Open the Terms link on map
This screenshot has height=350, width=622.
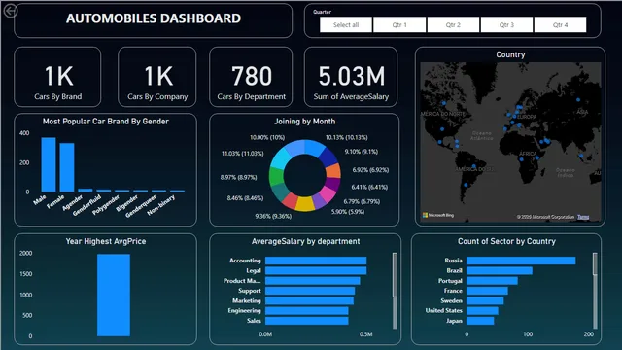point(583,217)
